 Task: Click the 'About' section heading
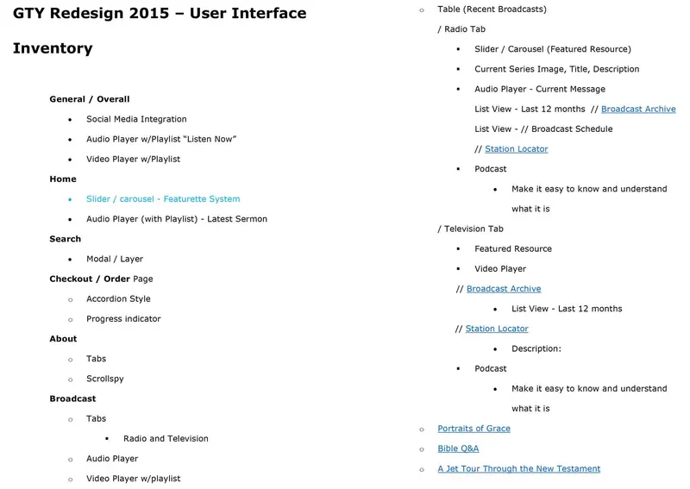[x=63, y=338]
